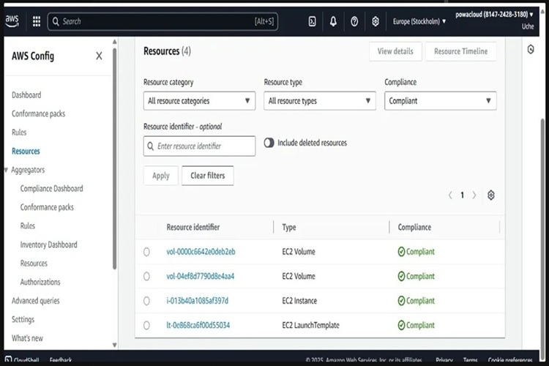Open Terms link in footer
549x366 pixels.
470,360
